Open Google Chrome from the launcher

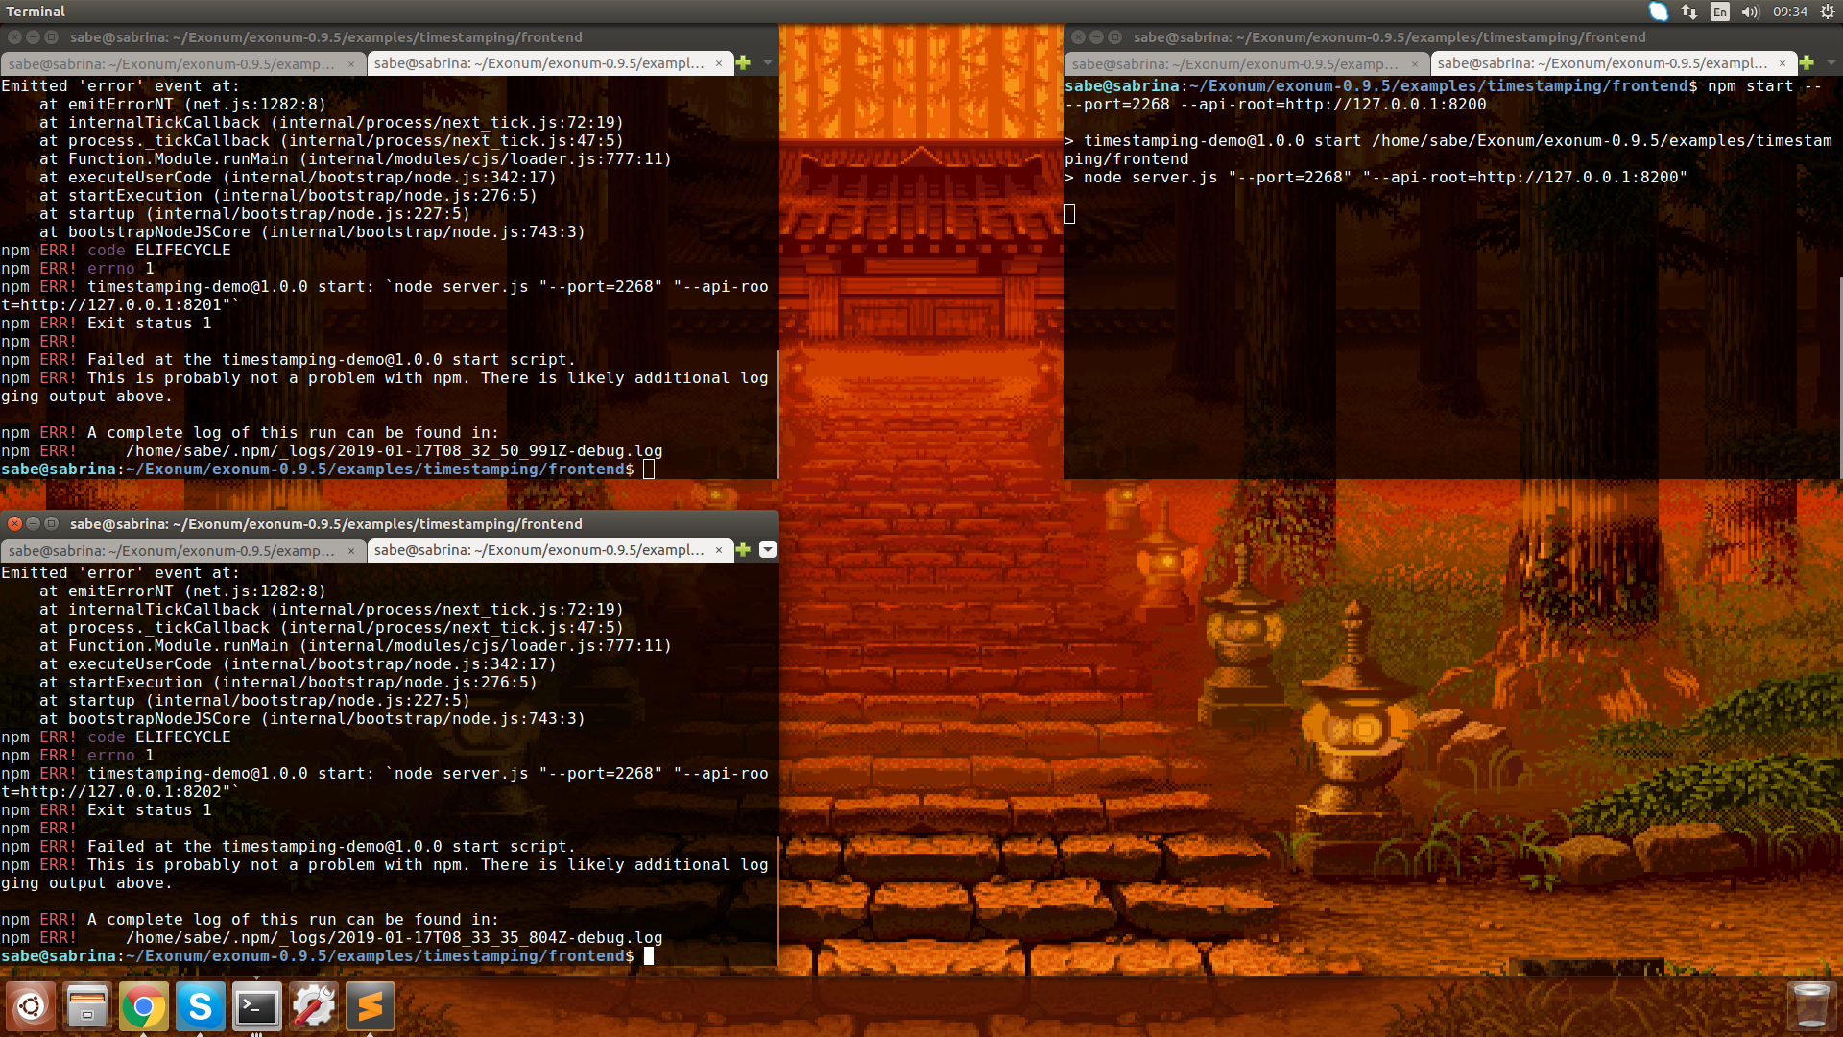pyautogui.click(x=143, y=1005)
